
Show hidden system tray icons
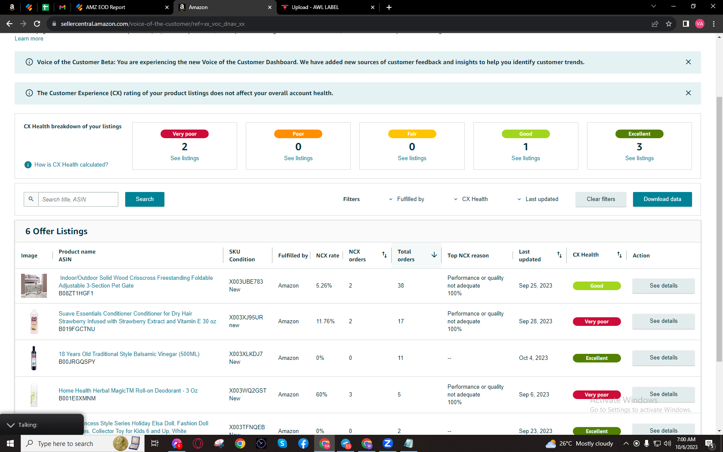click(626, 443)
